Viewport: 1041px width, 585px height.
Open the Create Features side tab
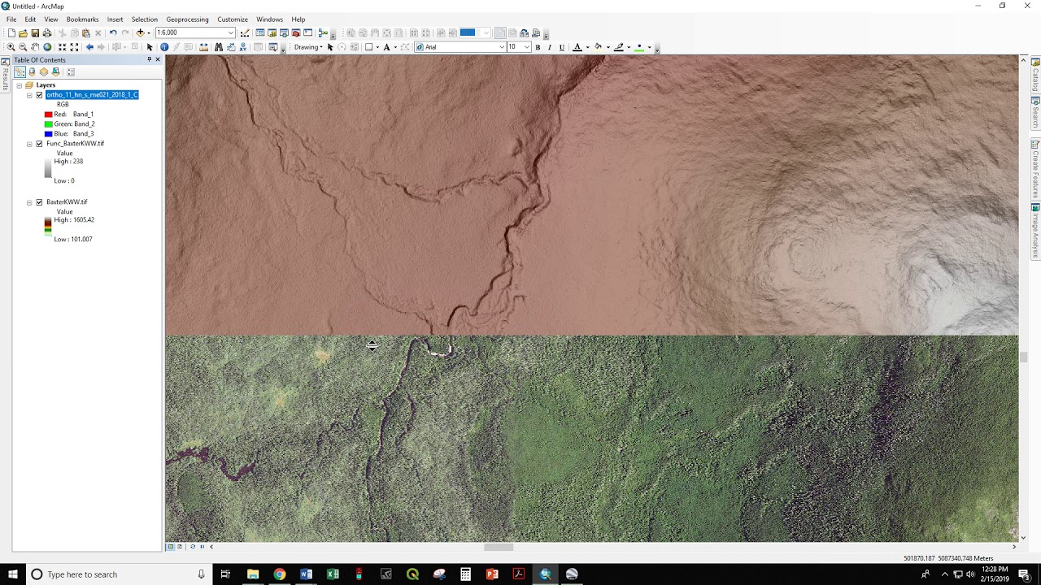coord(1035,169)
